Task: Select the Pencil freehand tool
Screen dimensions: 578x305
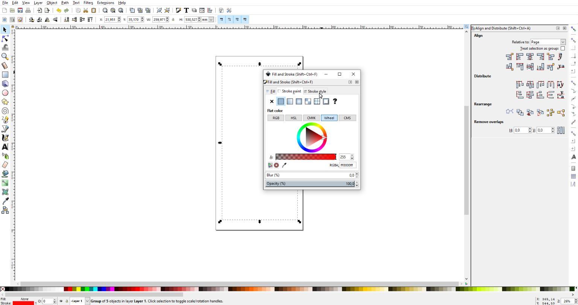Action: tap(5, 120)
